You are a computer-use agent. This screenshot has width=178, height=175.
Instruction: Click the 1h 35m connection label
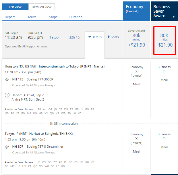(63, 124)
